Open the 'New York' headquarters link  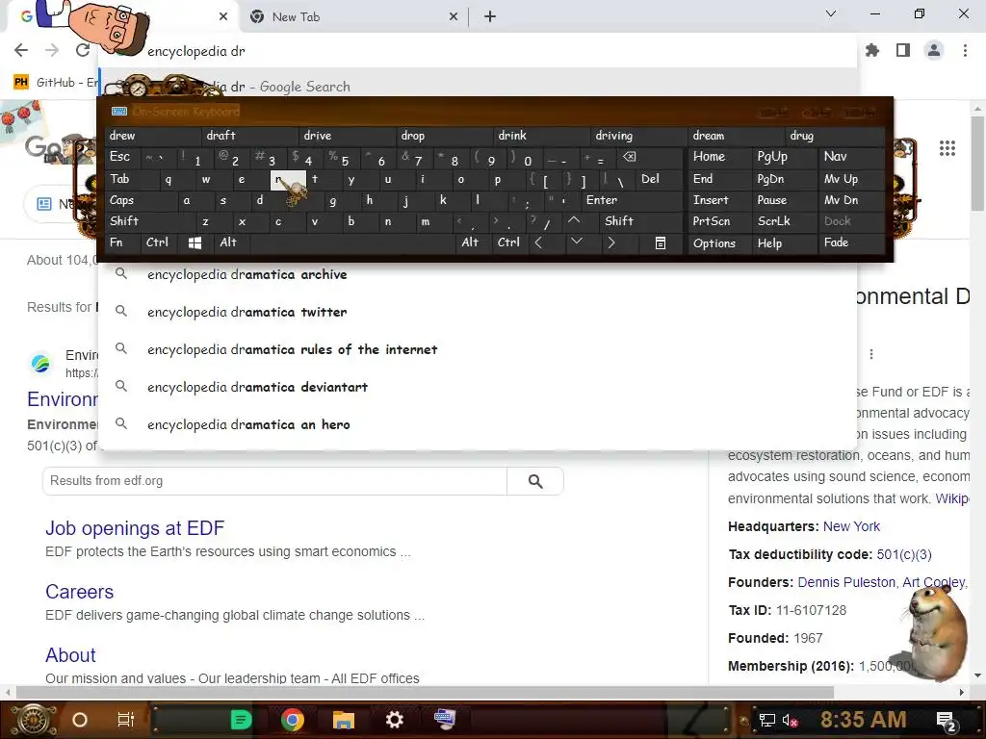point(851,526)
